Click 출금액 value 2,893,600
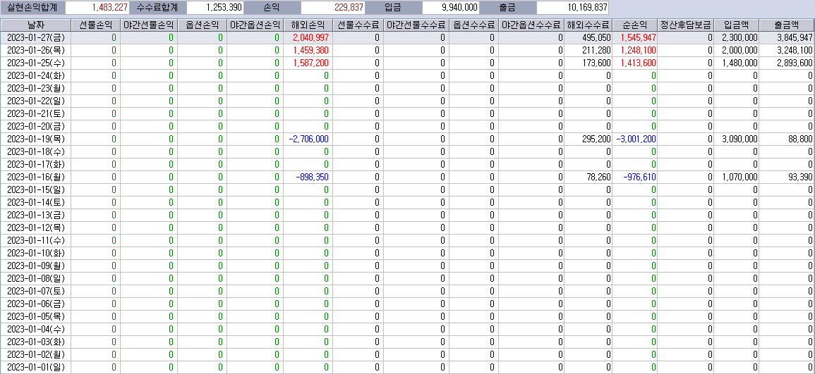The width and height of the screenshot is (815, 374). (x=795, y=63)
